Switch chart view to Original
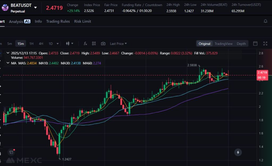Screen dimensions: 272x166 point(204,44)
